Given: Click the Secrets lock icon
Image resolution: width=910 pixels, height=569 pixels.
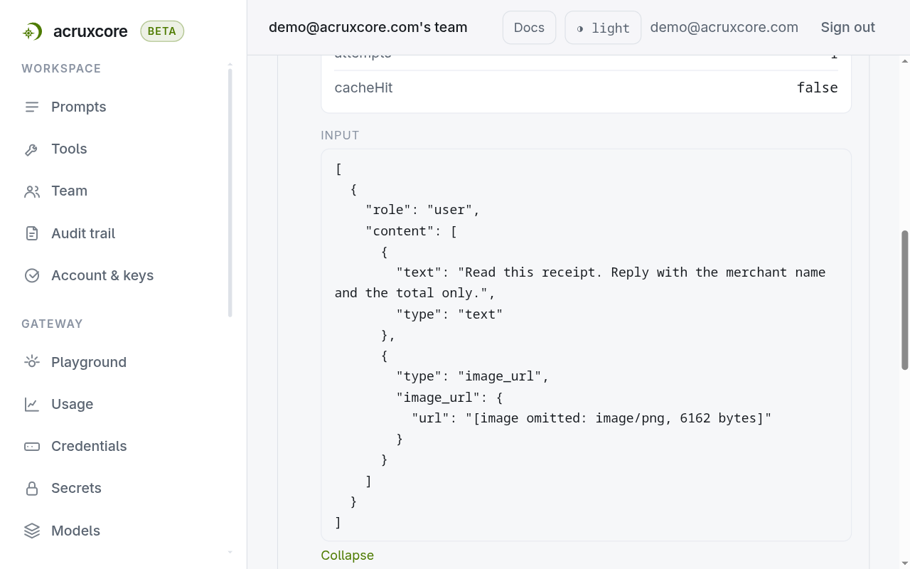Looking at the screenshot, I should [x=32, y=488].
